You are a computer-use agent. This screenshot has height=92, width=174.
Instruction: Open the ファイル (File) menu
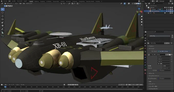click(5, 1)
